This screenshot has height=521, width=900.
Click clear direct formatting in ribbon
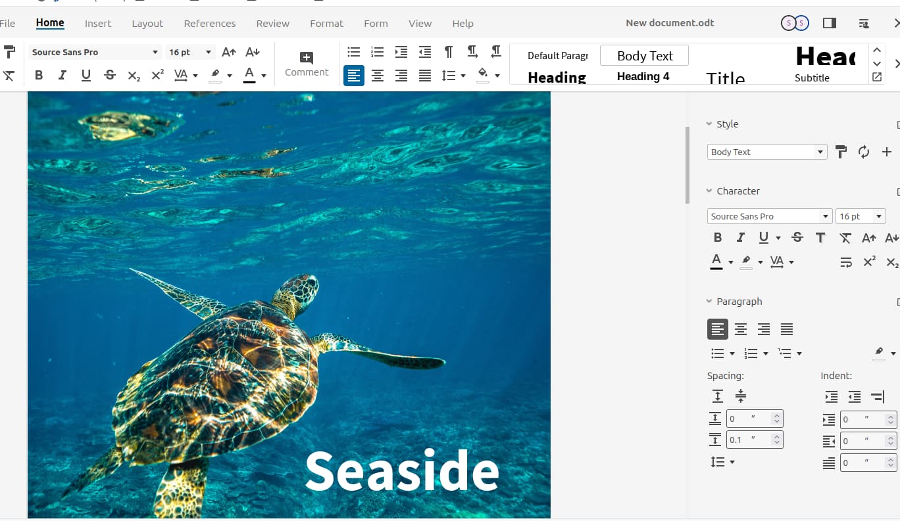point(9,76)
